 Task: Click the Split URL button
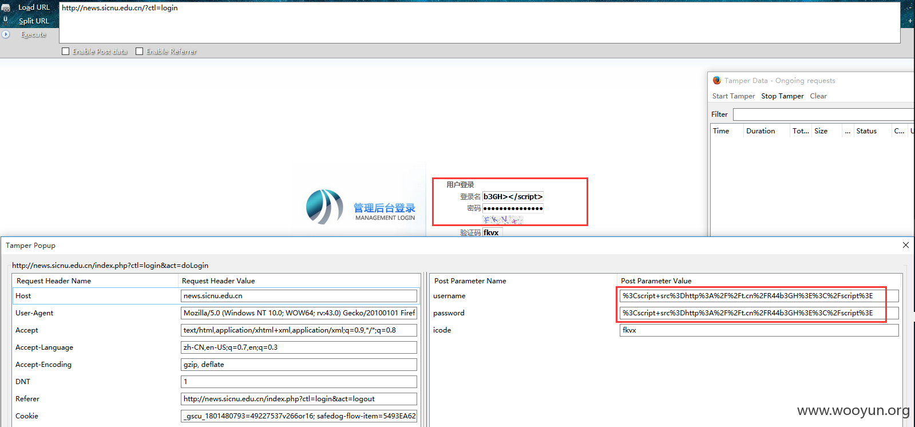(34, 21)
